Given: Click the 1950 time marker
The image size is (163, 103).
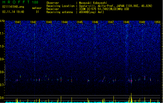Looking at the screenshot, I should (157, 22).
